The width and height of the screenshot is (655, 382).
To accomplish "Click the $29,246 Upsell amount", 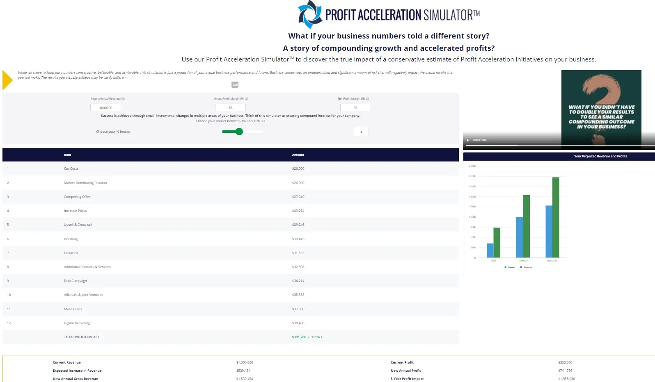I will (x=298, y=225).
